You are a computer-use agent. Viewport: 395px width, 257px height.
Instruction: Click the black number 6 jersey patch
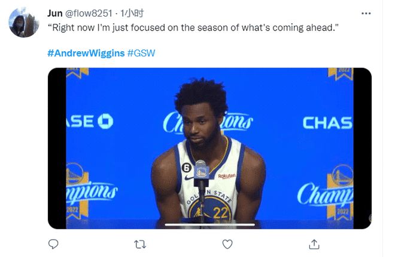pos(186,168)
